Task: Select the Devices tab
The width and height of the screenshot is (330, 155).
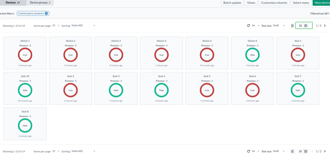Action: (x=13, y=3)
